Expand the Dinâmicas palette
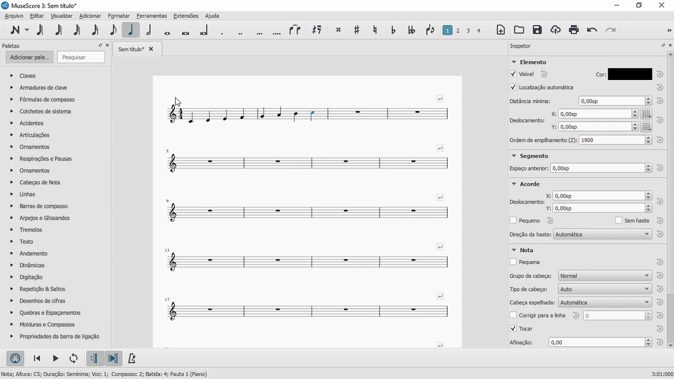The image size is (674, 379). tap(12, 265)
